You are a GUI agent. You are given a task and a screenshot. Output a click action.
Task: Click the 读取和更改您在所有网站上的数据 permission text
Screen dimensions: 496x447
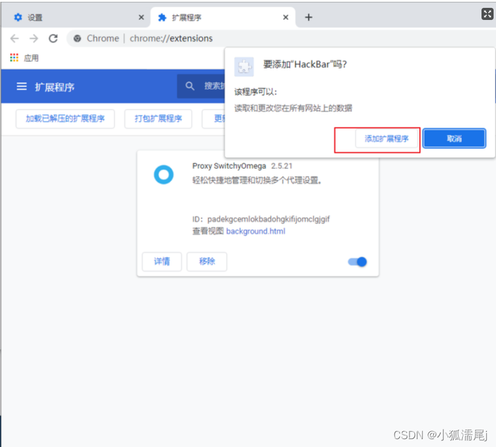point(293,108)
